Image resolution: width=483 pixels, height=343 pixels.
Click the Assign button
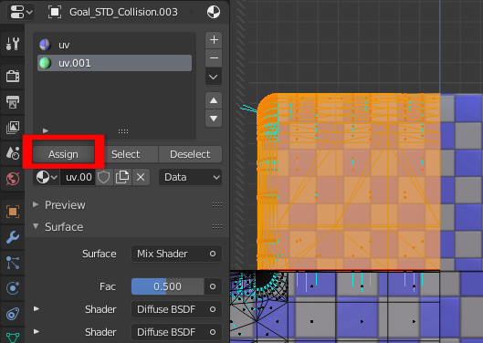pyautogui.click(x=63, y=154)
